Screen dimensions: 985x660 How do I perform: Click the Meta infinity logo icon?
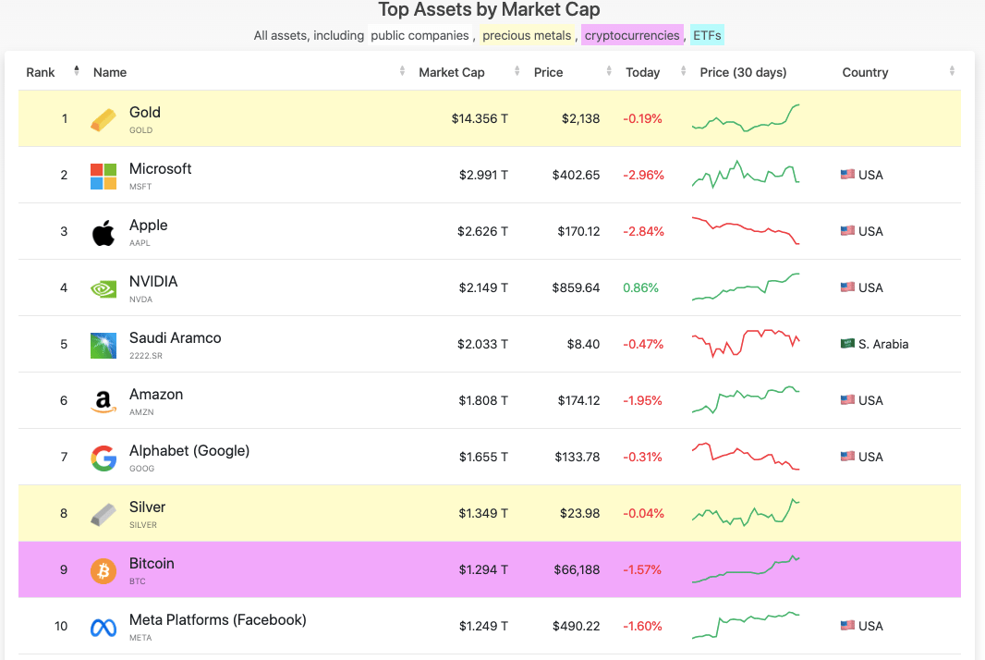pos(103,628)
